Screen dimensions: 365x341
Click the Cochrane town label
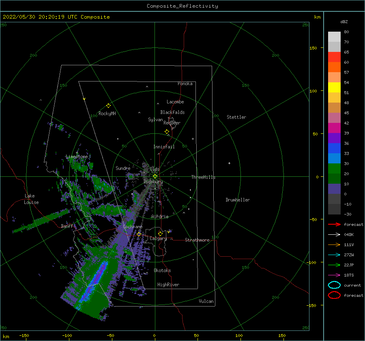coord(133,227)
